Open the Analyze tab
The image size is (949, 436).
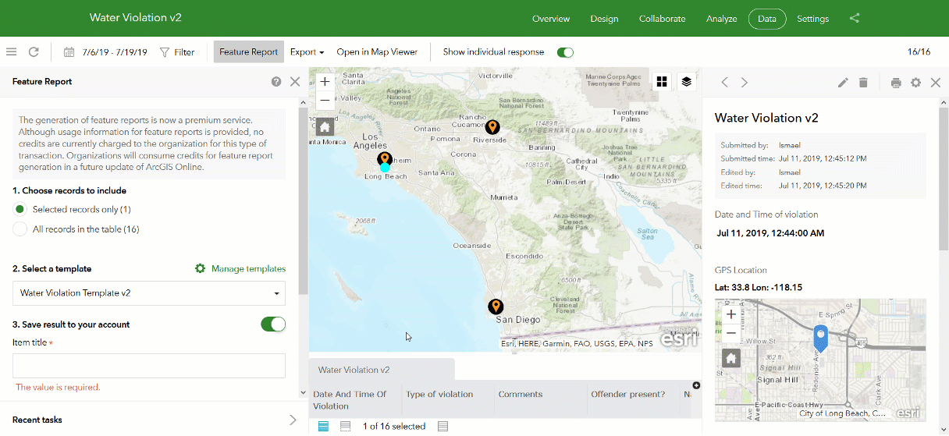721,19
